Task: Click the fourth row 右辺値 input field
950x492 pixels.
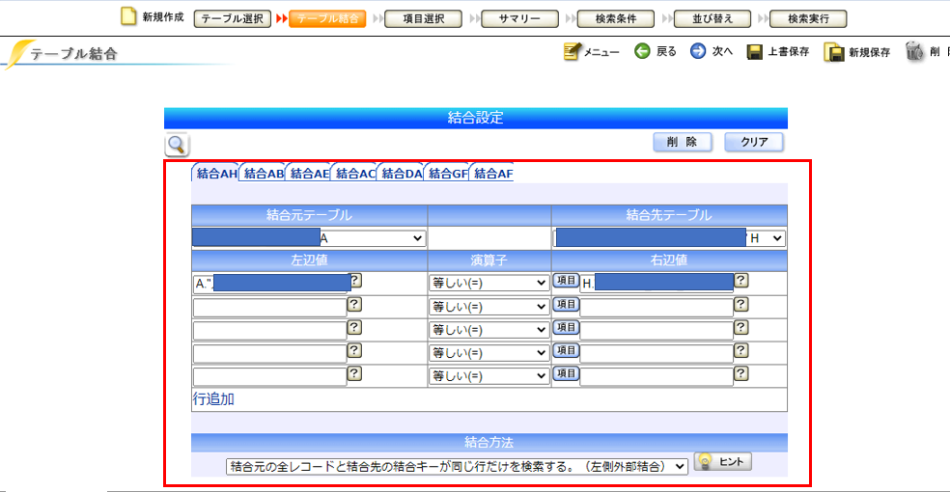Action: (657, 353)
